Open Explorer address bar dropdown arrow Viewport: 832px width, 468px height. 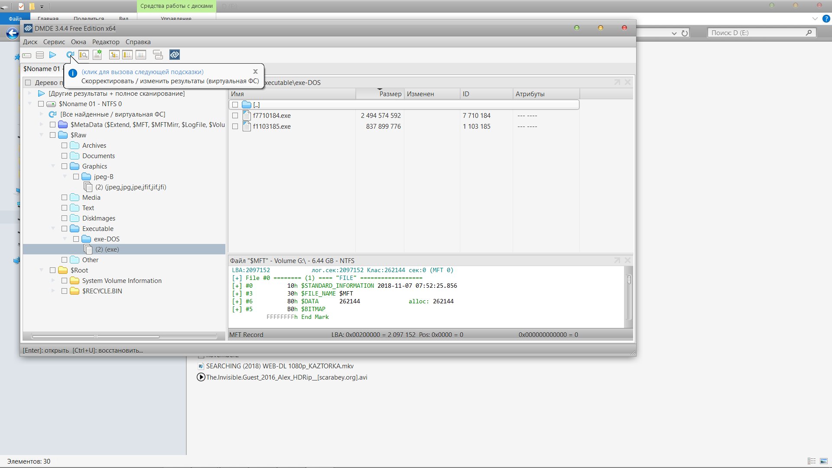point(674,33)
